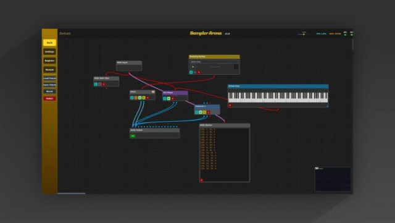This screenshot has height=223, width=395.
Task: Toggle the first green indicator at top right
Action: pyautogui.click(x=345, y=35)
